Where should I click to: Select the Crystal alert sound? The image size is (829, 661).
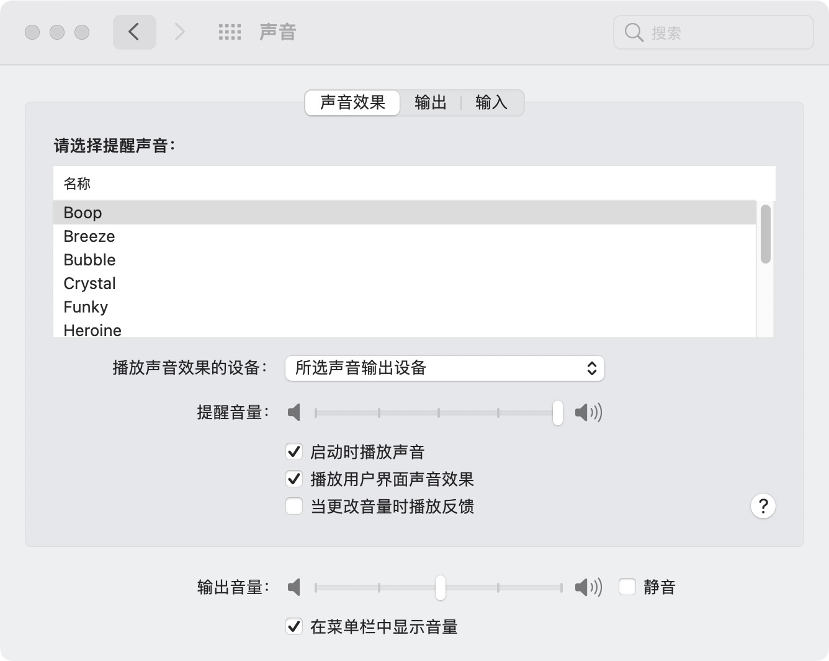pos(89,283)
